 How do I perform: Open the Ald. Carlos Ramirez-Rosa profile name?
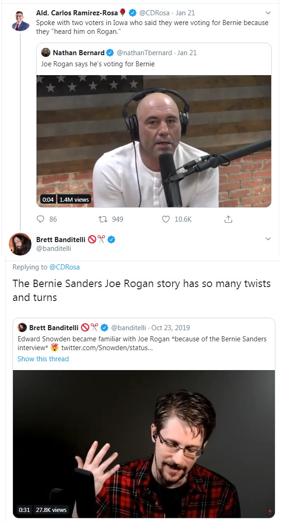tap(77, 13)
